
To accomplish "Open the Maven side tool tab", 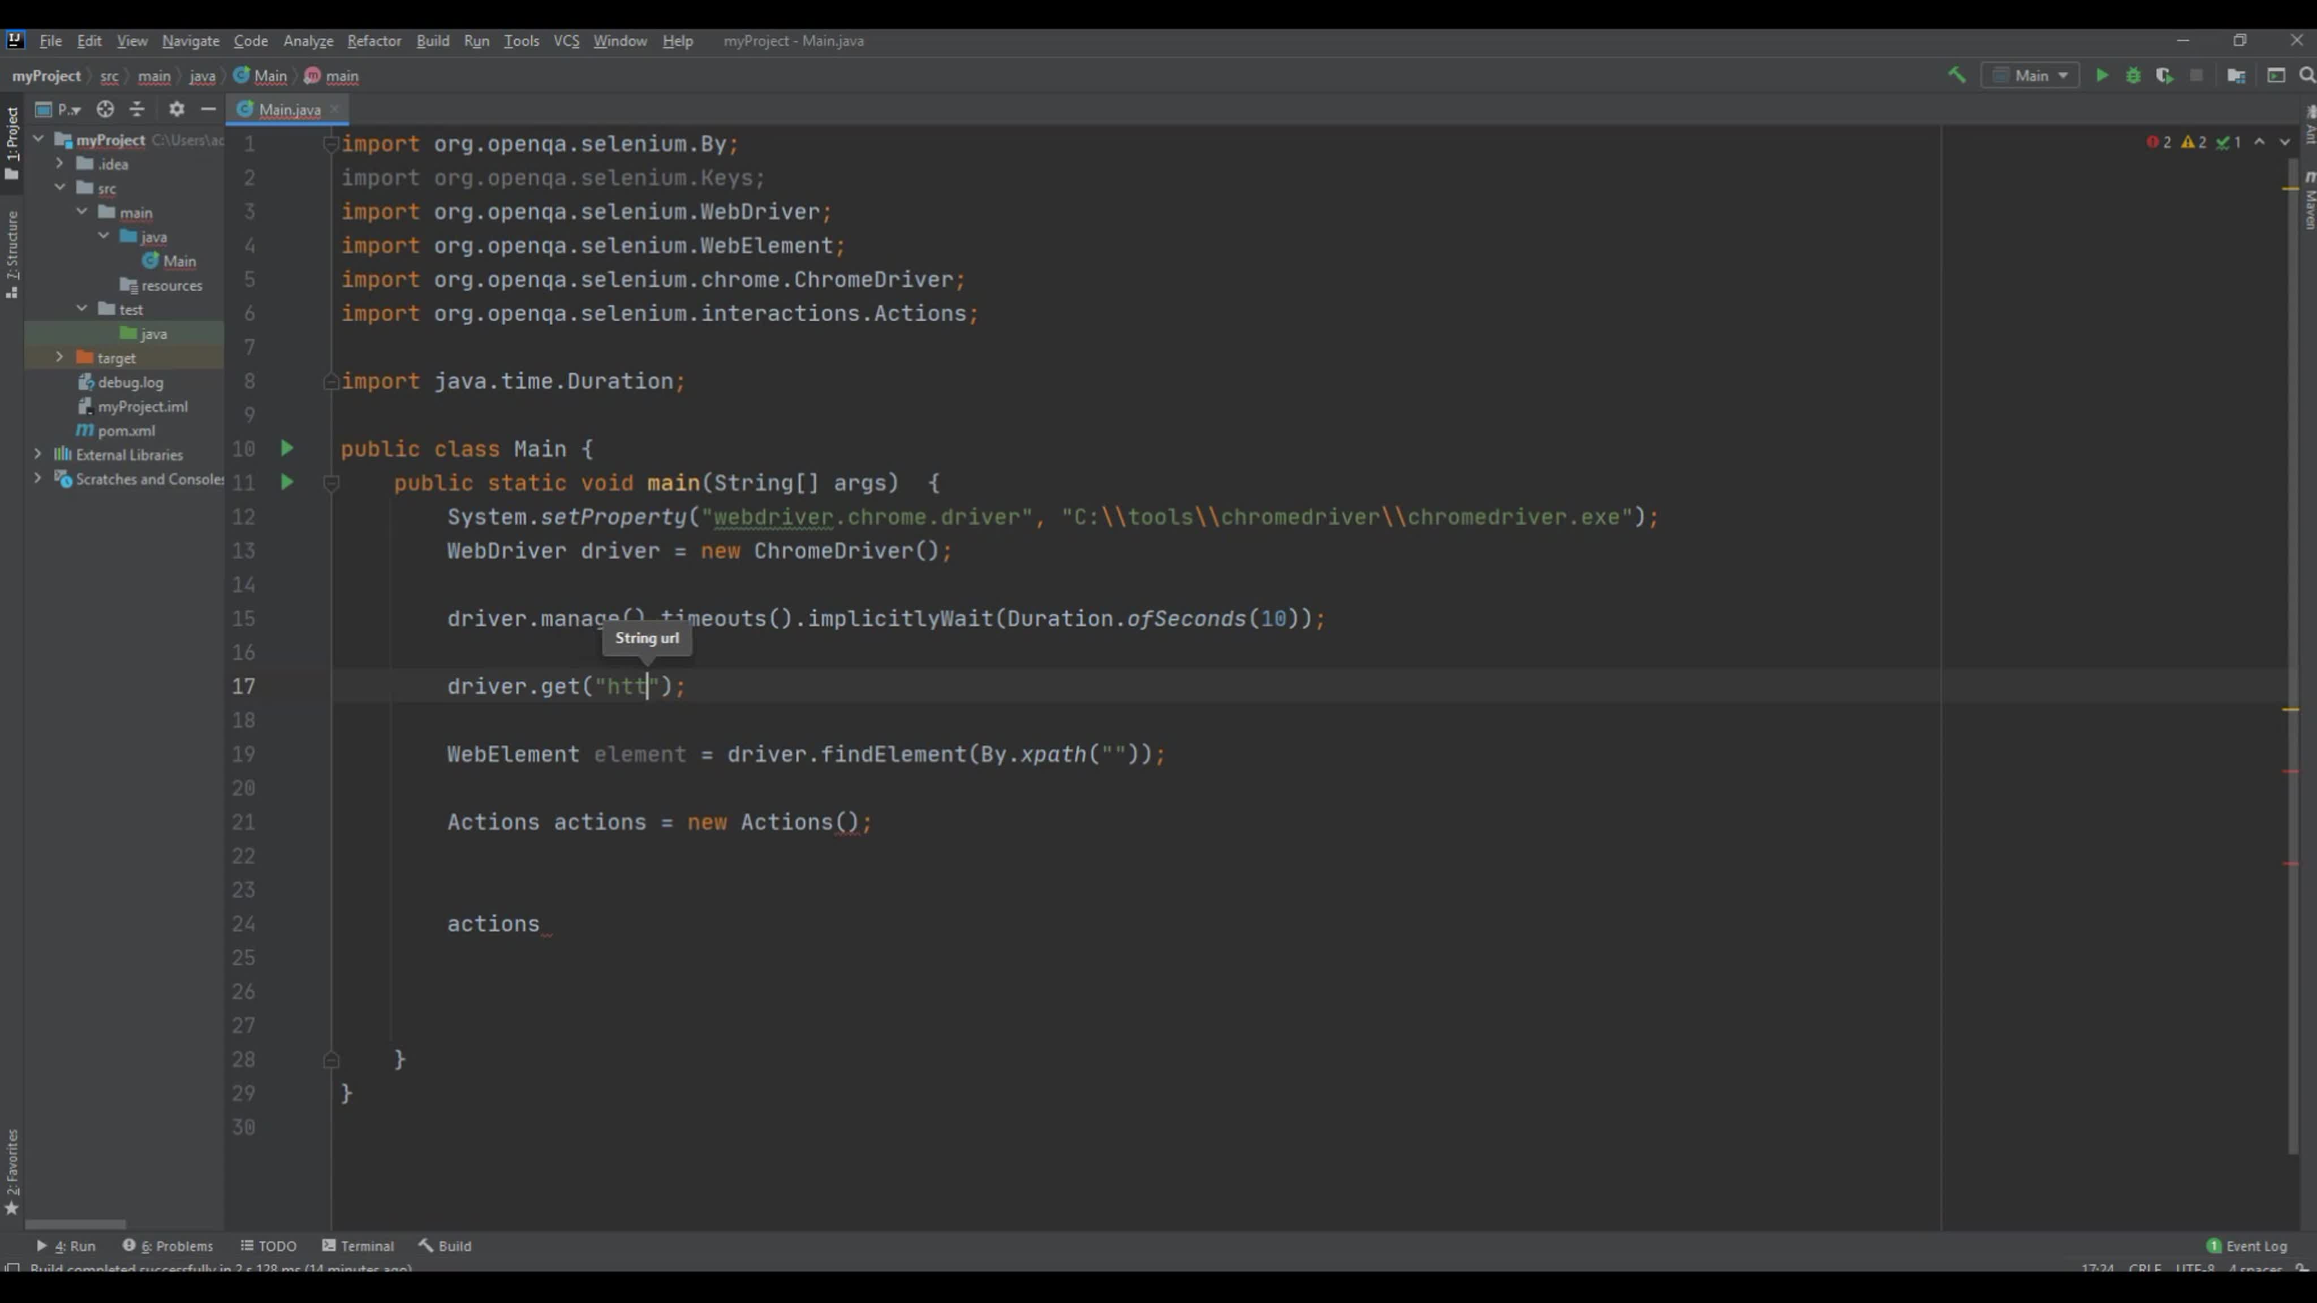I will 2309,200.
